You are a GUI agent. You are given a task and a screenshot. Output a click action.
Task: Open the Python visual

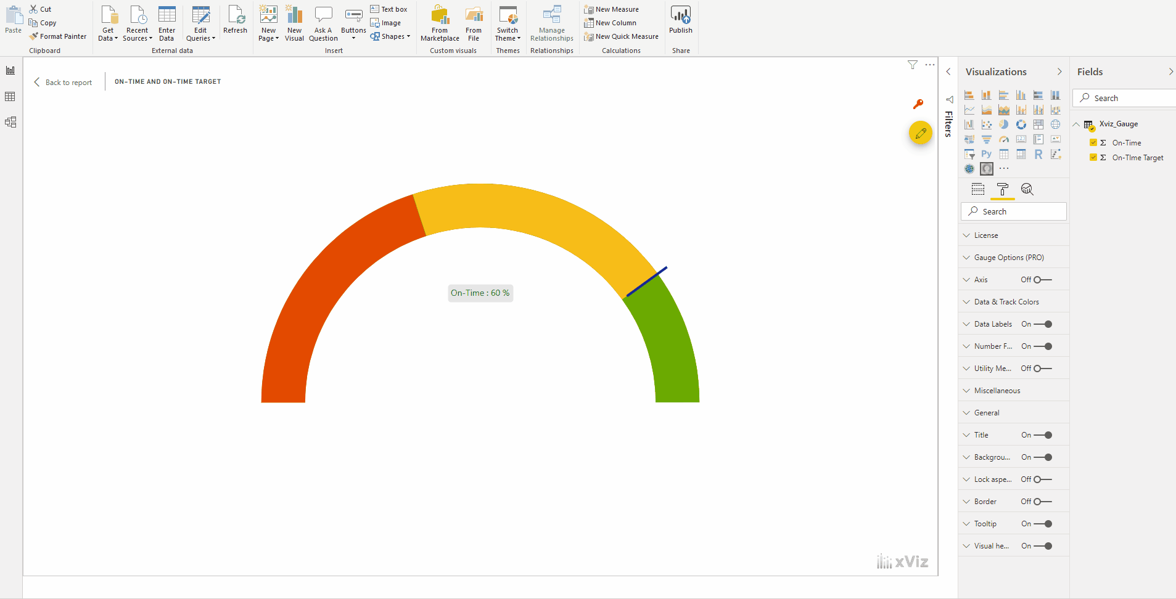click(x=987, y=154)
